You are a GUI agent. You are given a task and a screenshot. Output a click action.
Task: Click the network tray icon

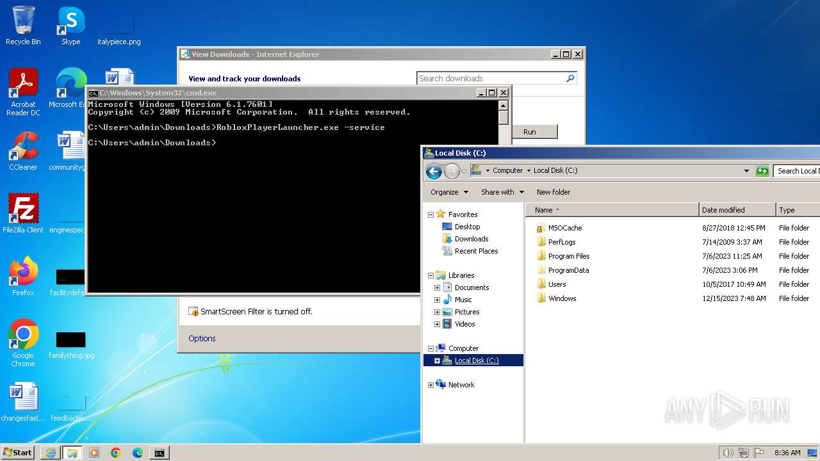(x=744, y=453)
